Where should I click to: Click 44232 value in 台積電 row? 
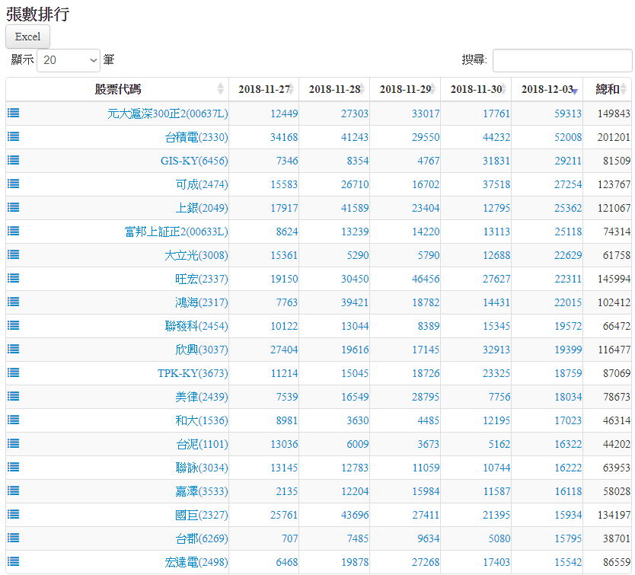point(496,137)
